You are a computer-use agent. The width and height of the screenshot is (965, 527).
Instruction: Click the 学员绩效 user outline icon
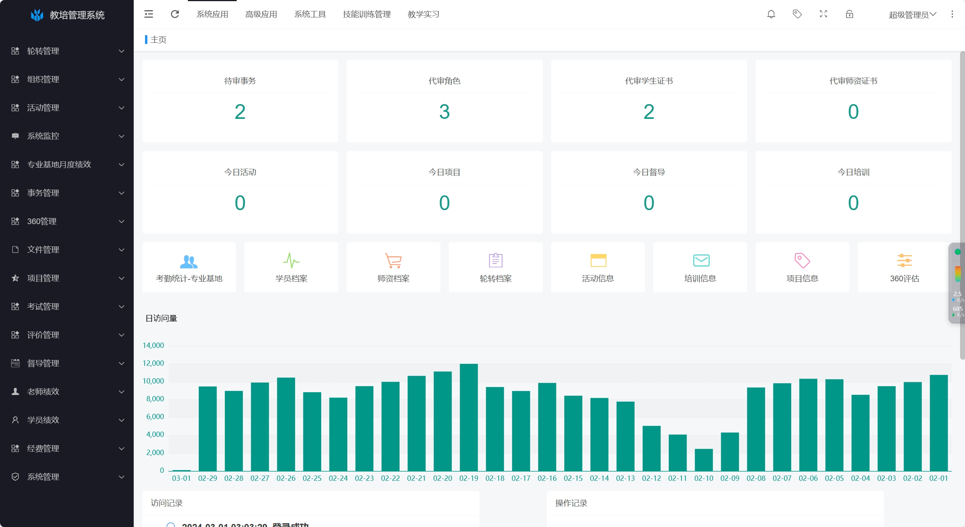point(15,420)
